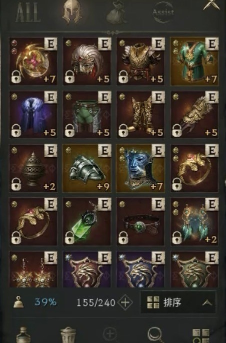Viewport: 226px width, 343px height.
Task: Select the steel gauntlet +9 item
Action: click(87, 168)
